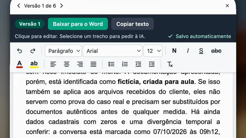Screen dimensions: 246x138
Task: Click on the word 'autênticos' in the document
Action: coord(81,112)
